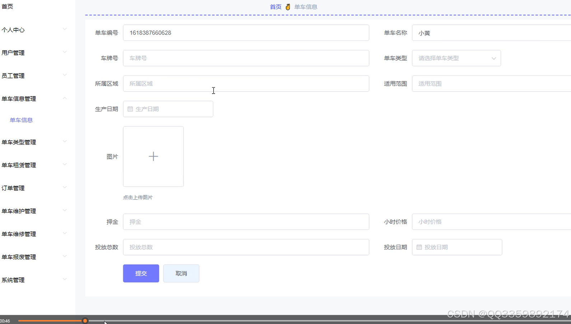Open the 生产日期 date picker field
This screenshot has width=571, height=324.
click(x=168, y=109)
